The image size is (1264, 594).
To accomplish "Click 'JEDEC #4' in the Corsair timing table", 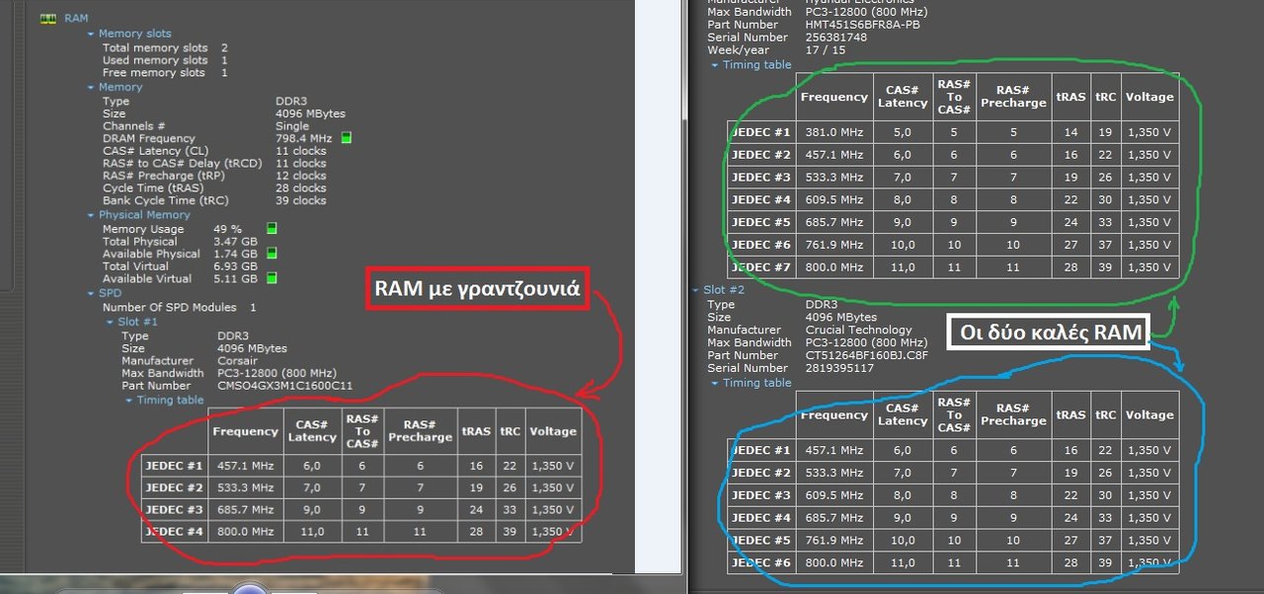I will tap(174, 532).
